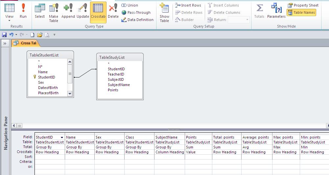The height and width of the screenshot is (175, 329).
Task: Select Union query option
Action: (x=130, y=5)
